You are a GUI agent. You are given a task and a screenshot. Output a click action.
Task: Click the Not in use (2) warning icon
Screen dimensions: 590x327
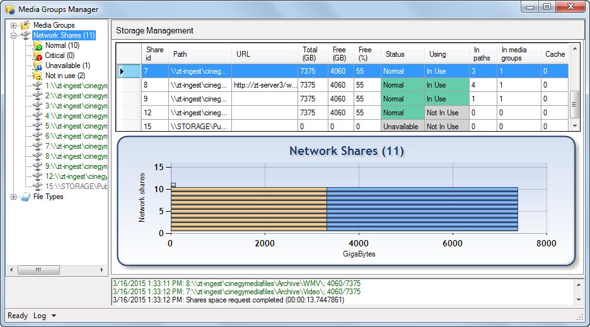[x=38, y=76]
